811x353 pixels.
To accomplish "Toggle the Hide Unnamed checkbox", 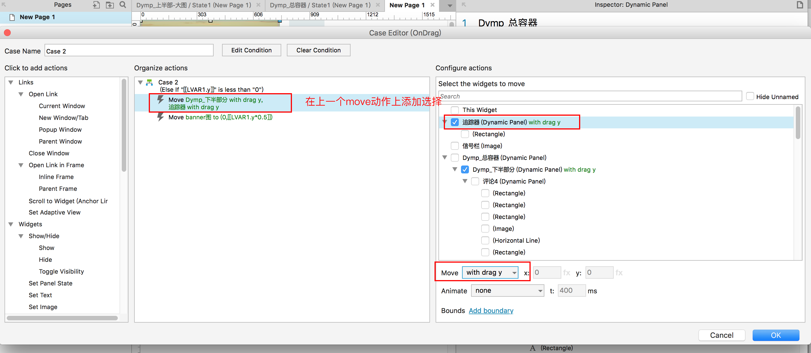I will tap(750, 97).
